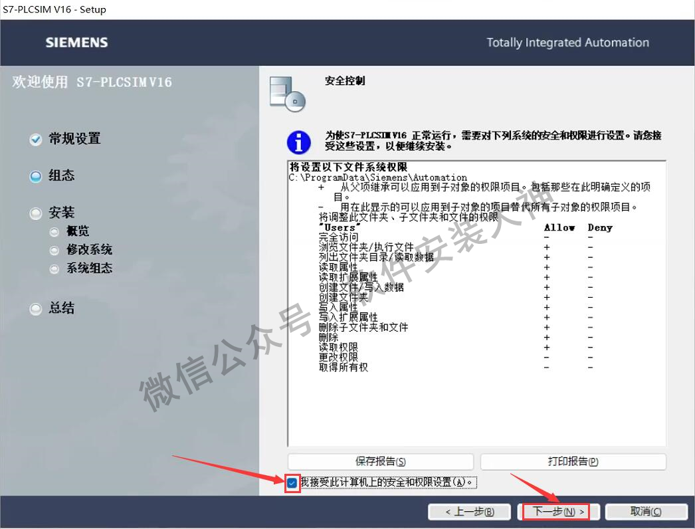
Task: Click the 安全控制 heading
Action: pyautogui.click(x=345, y=80)
